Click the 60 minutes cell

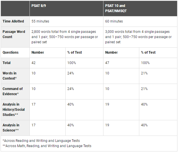coord(114,21)
